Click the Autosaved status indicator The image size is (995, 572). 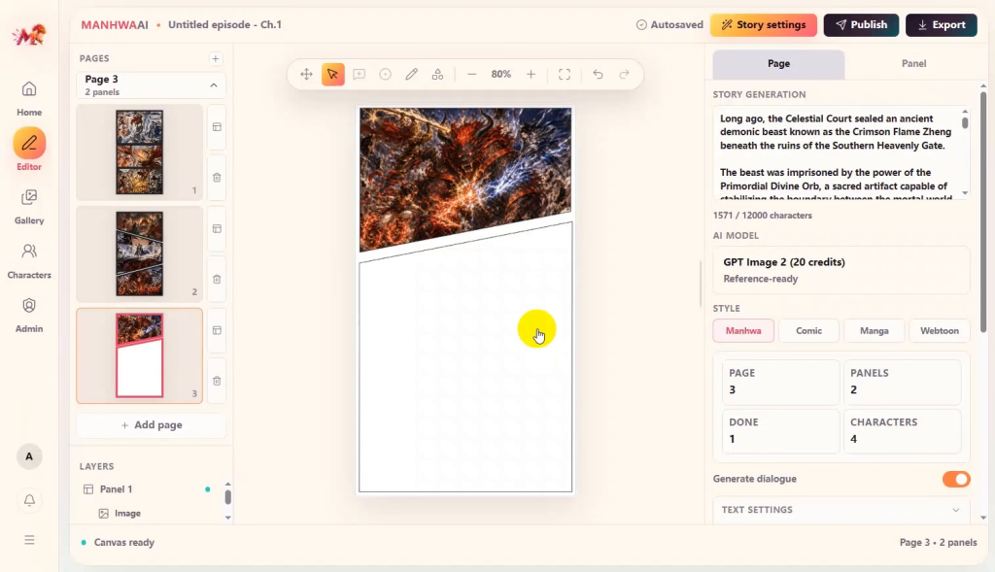click(x=669, y=24)
